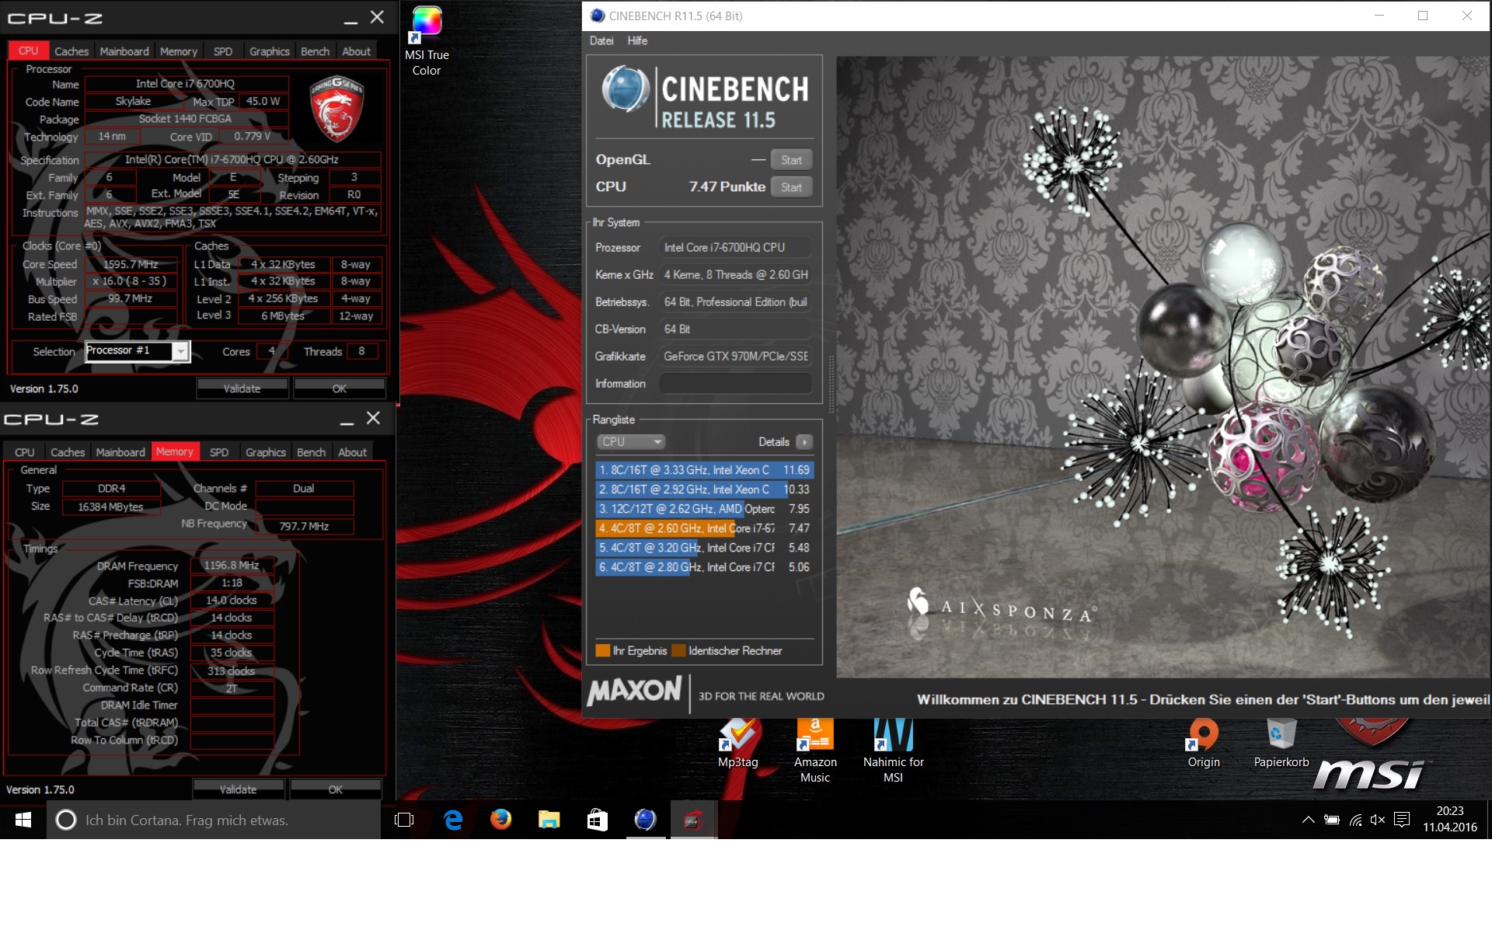The height and width of the screenshot is (951, 1492).
Task: Click the Windows Start button
Action: 23,820
